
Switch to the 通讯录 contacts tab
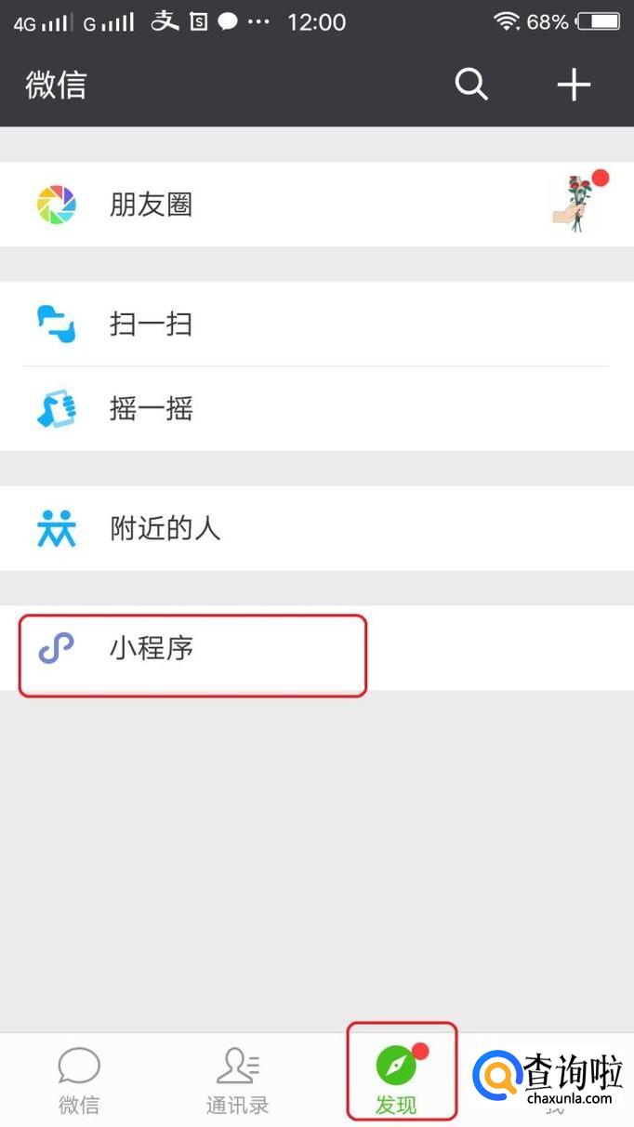[238, 1080]
